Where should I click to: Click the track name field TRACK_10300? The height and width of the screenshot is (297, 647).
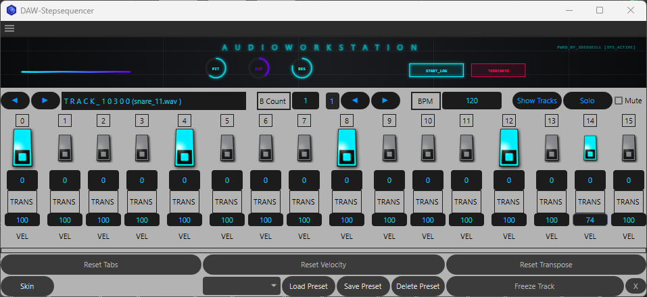click(x=153, y=101)
